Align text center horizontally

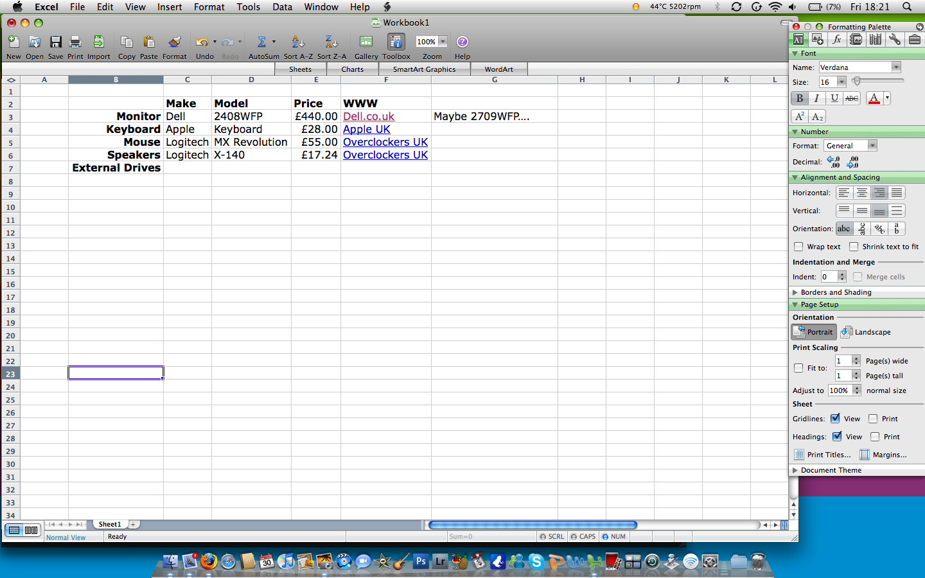click(862, 193)
